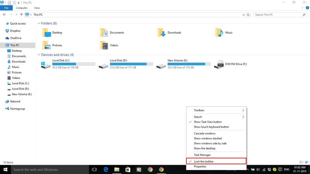Open the File ribbon tab

[x=6, y=8]
